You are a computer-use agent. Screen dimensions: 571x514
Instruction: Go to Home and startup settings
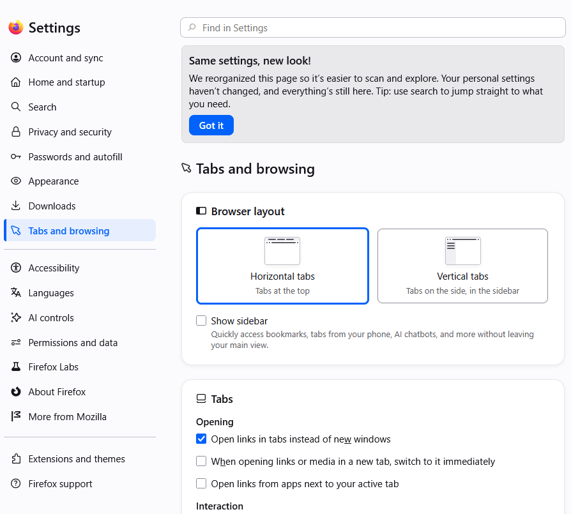[80, 82]
